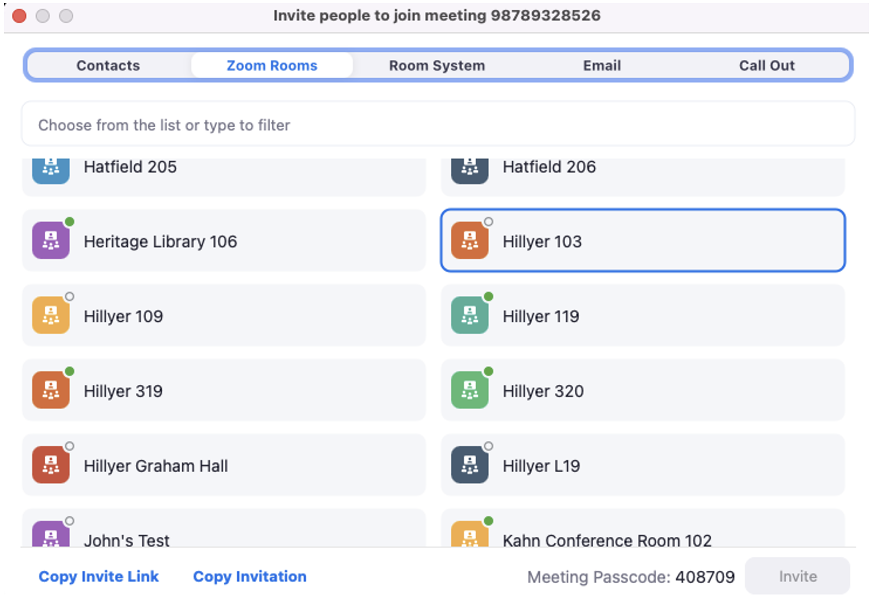Select the Hillyer L19 room name
Viewport: 872px width, 607px height.
[541, 466]
